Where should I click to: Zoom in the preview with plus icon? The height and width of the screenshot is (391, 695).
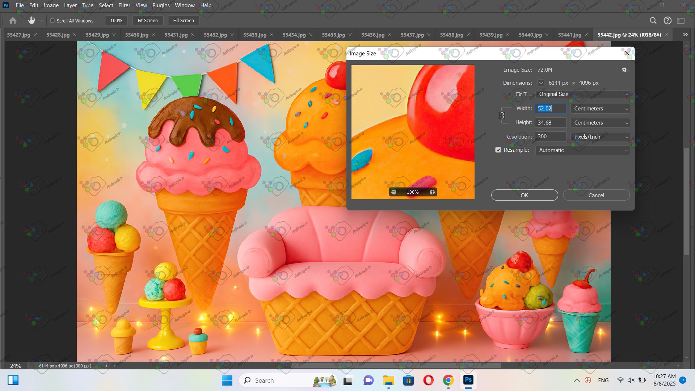coord(432,192)
